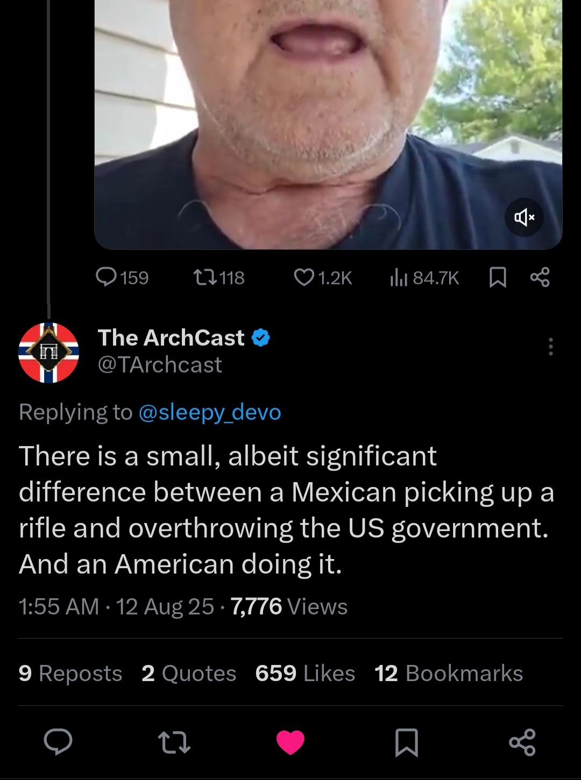Open The ArchCast profile picture
The height and width of the screenshot is (780, 581).
tap(49, 353)
